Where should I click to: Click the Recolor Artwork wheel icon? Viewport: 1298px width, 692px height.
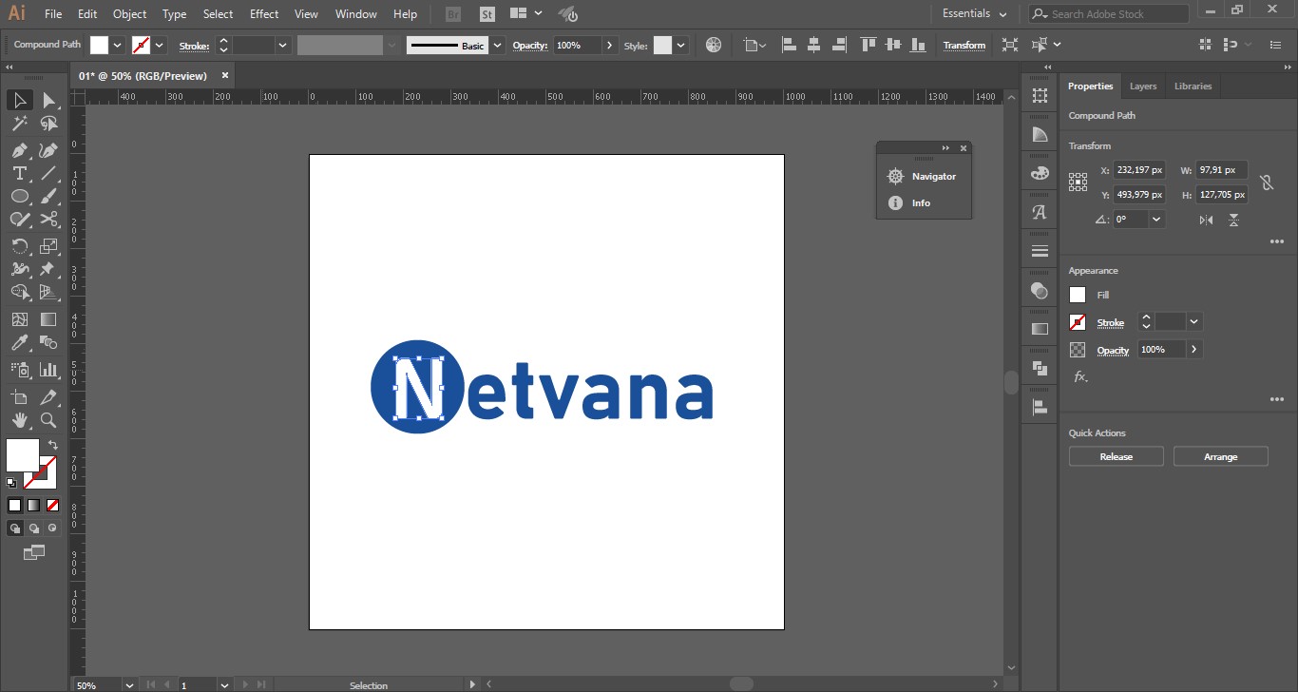pyautogui.click(x=714, y=45)
